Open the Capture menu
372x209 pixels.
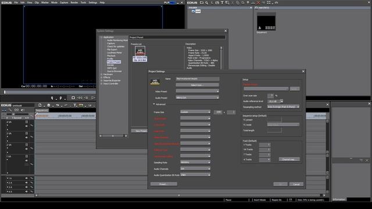64,2
